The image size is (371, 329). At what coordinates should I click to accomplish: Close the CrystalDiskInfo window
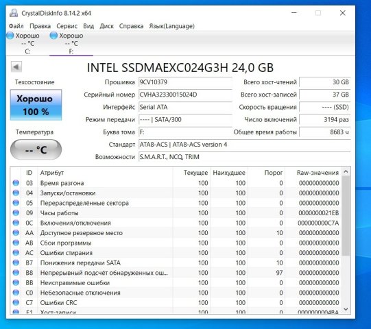coord(343,13)
